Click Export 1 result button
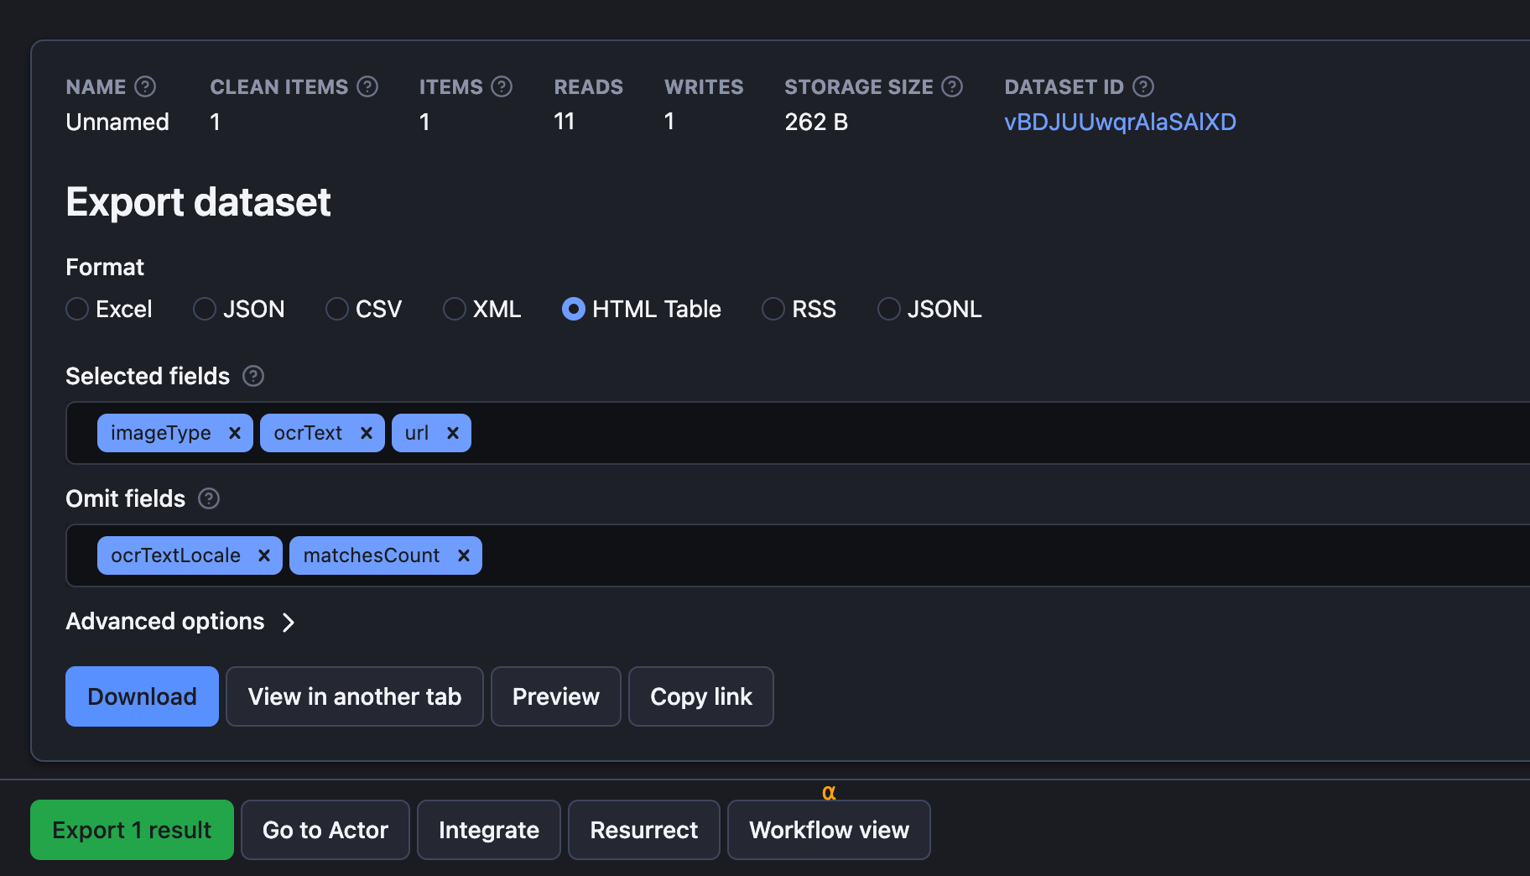This screenshot has width=1530, height=876. [132, 830]
